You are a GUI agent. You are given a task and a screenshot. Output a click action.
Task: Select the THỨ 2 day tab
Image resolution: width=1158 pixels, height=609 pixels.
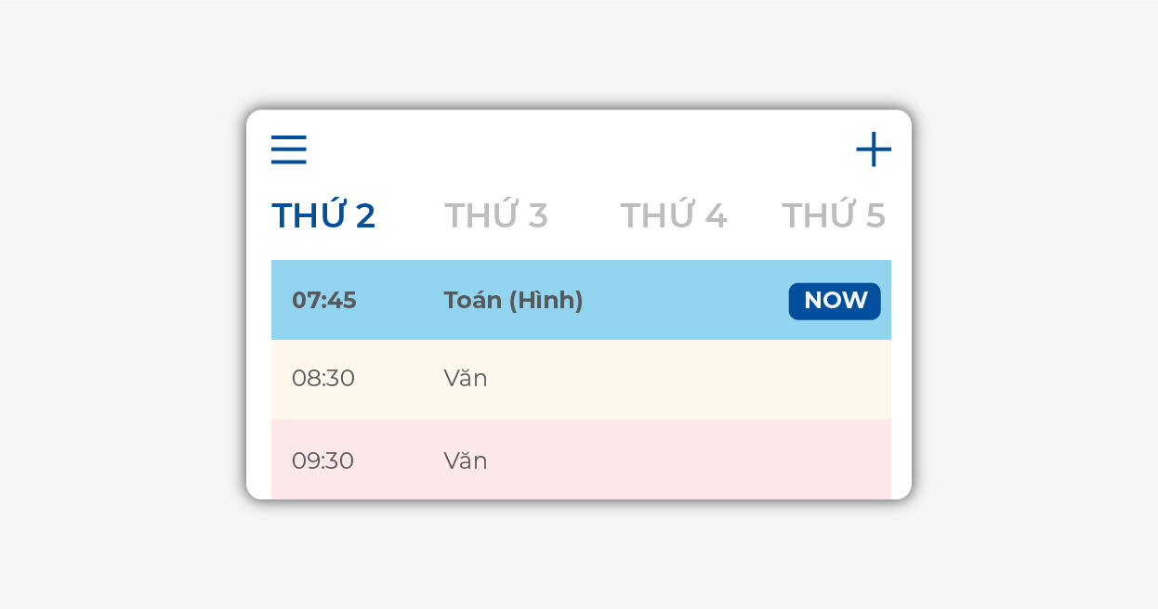pos(323,215)
